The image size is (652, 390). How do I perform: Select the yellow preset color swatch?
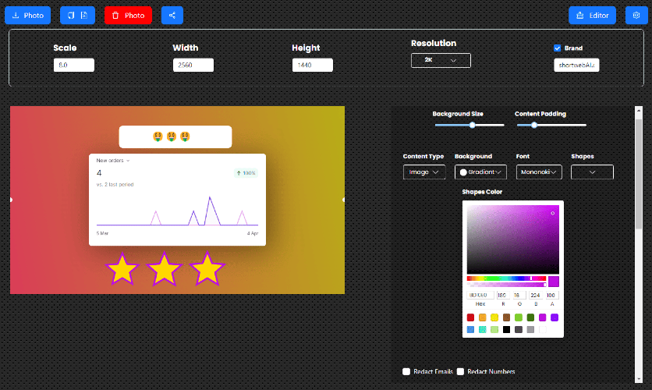click(x=494, y=317)
